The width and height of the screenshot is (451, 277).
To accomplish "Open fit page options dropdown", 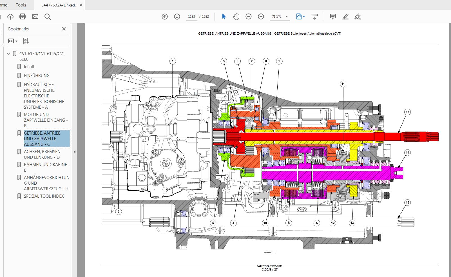I will tap(304, 17).
